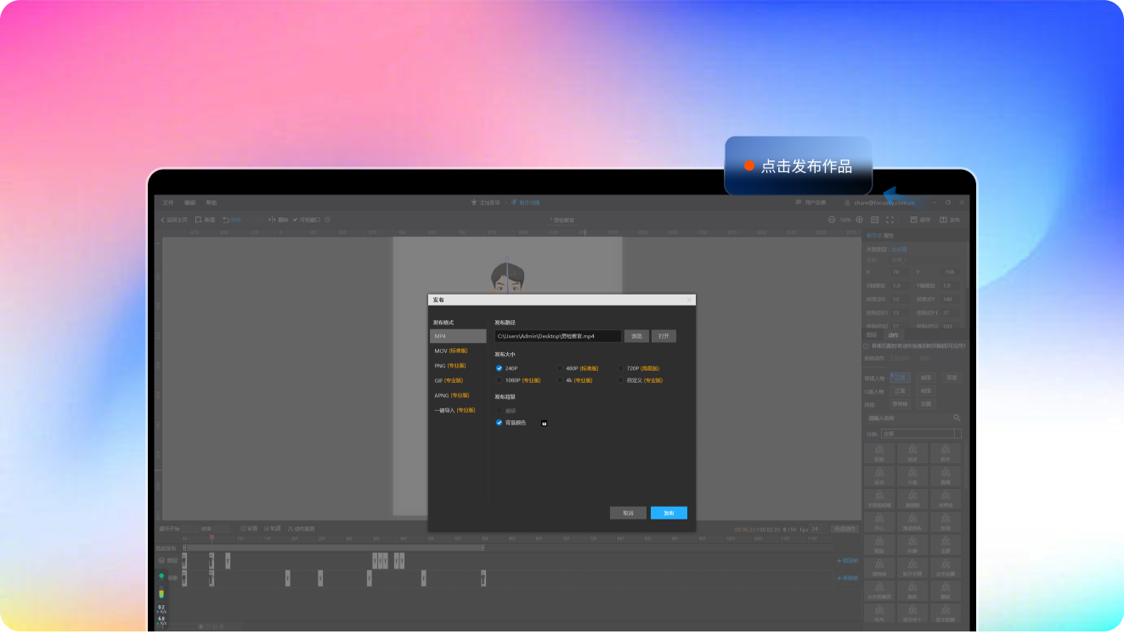This screenshot has height=634, width=1124.
Task: Click 单肩膀 button in the 其他 row
Action: [901, 404]
